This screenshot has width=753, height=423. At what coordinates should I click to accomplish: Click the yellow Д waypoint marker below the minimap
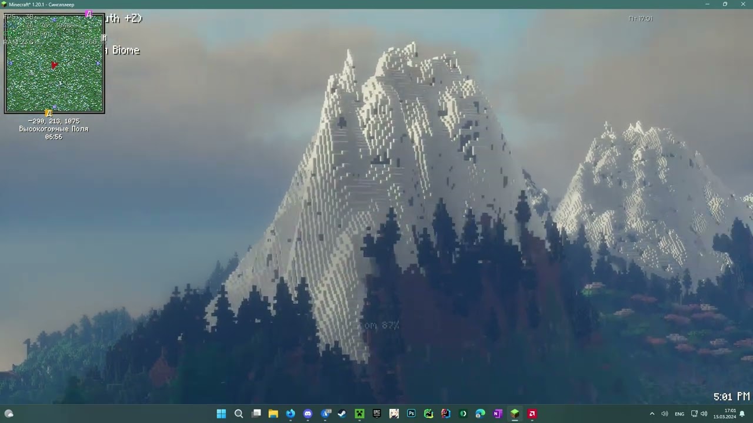[x=49, y=113]
